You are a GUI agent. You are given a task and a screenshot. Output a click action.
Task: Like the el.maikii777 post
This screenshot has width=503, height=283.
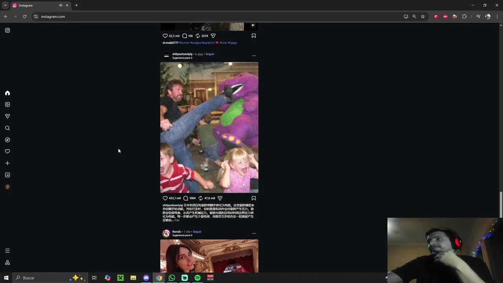pyautogui.click(x=165, y=36)
